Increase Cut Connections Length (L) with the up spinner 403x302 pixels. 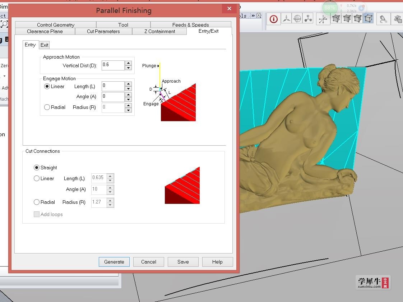(x=110, y=176)
